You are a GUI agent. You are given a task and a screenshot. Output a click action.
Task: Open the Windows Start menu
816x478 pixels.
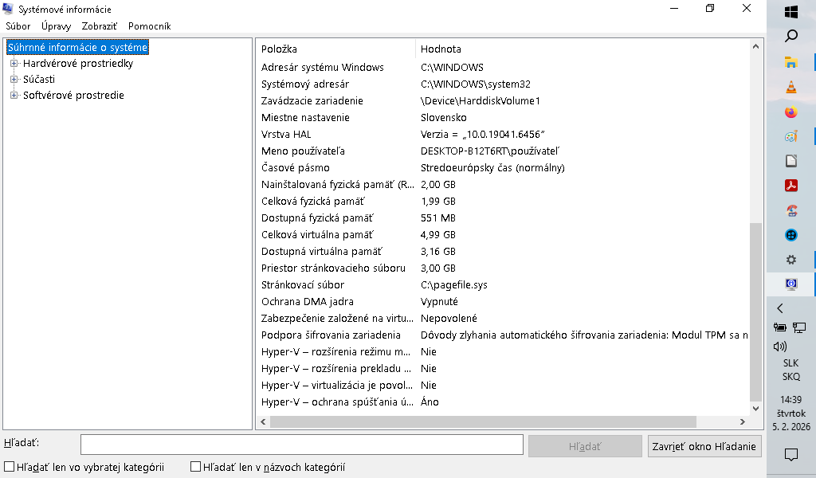(791, 11)
